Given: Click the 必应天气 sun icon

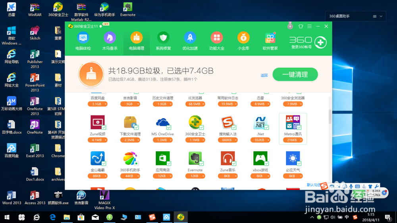Looking at the screenshot, I should point(293,158).
